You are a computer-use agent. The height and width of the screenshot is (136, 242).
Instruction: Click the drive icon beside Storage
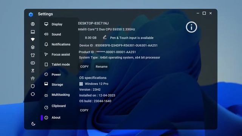tap(46, 84)
